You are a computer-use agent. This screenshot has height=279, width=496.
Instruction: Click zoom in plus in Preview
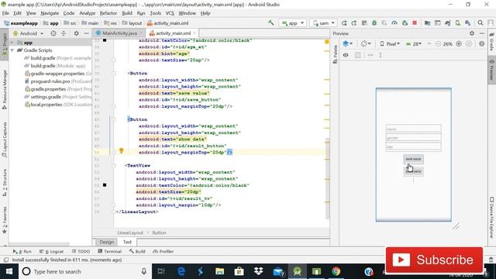[x=459, y=43]
